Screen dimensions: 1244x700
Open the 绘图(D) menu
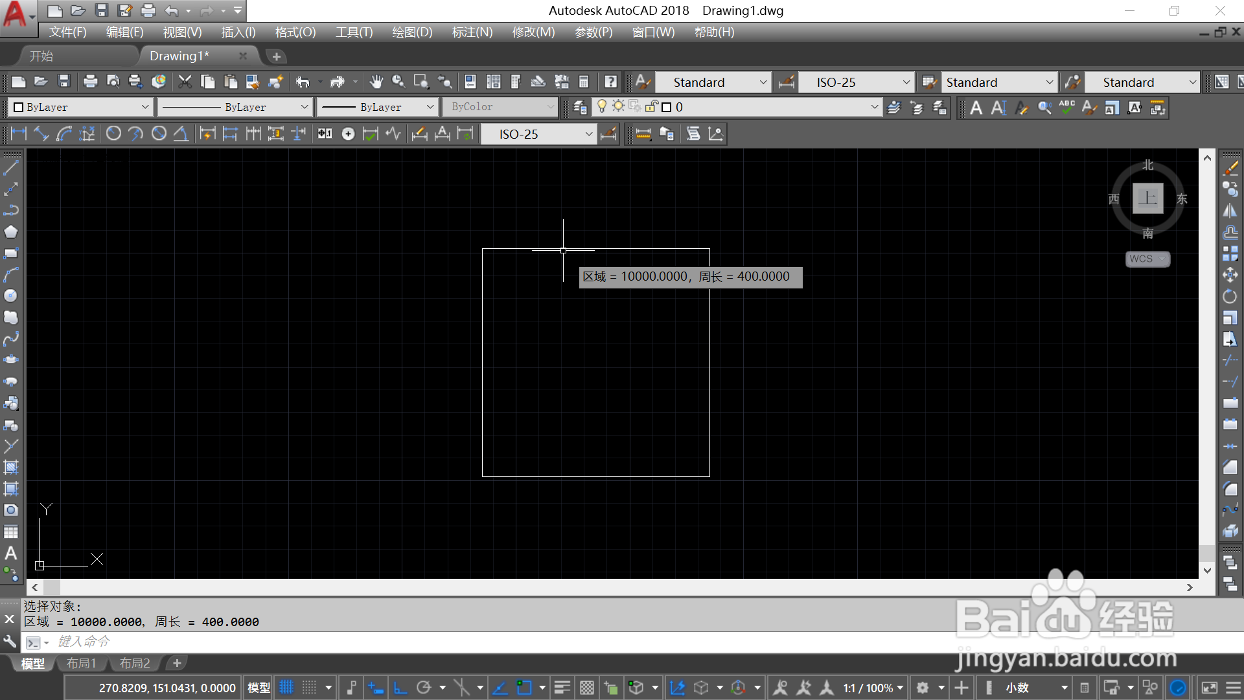coord(412,32)
